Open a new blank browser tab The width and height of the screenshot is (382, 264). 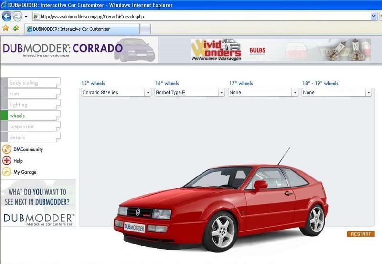146,30
